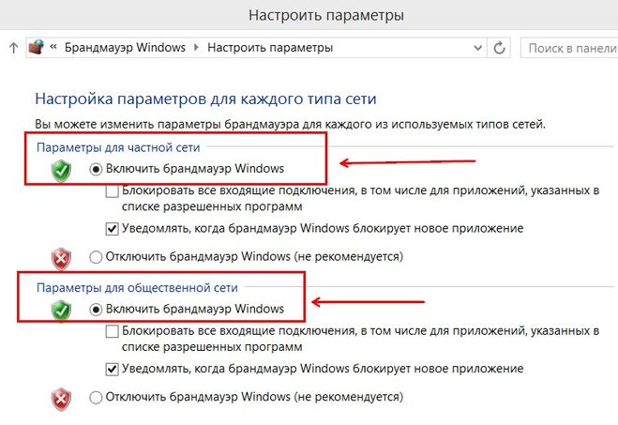618x425 pixels.
Task: Enable Windows firewall for private network
Action: (x=96, y=169)
